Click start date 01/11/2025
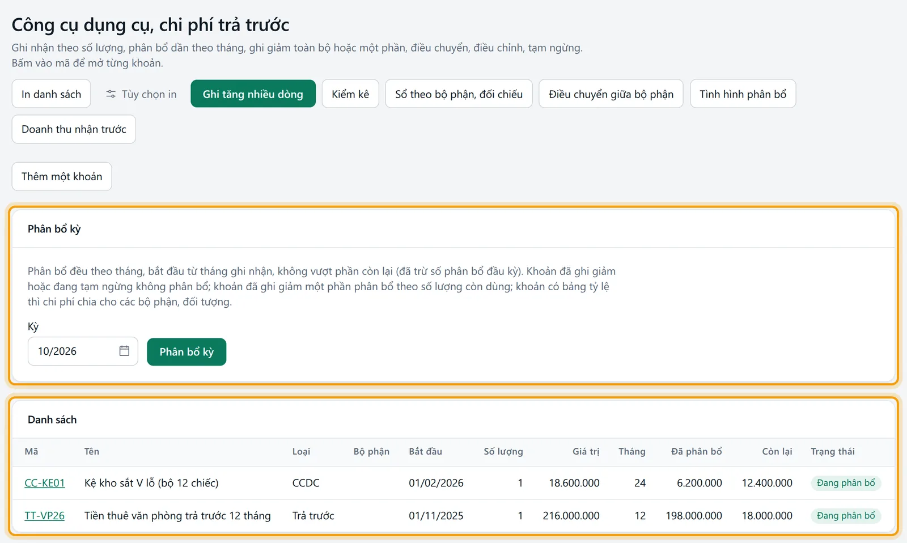This screenshot has width=907, height=543. 436,516
